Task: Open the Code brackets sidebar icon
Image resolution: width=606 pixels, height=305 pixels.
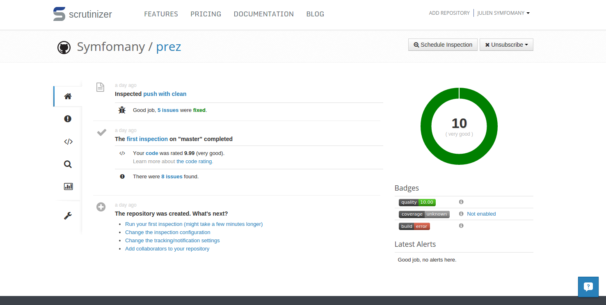Action: point(68,142)
